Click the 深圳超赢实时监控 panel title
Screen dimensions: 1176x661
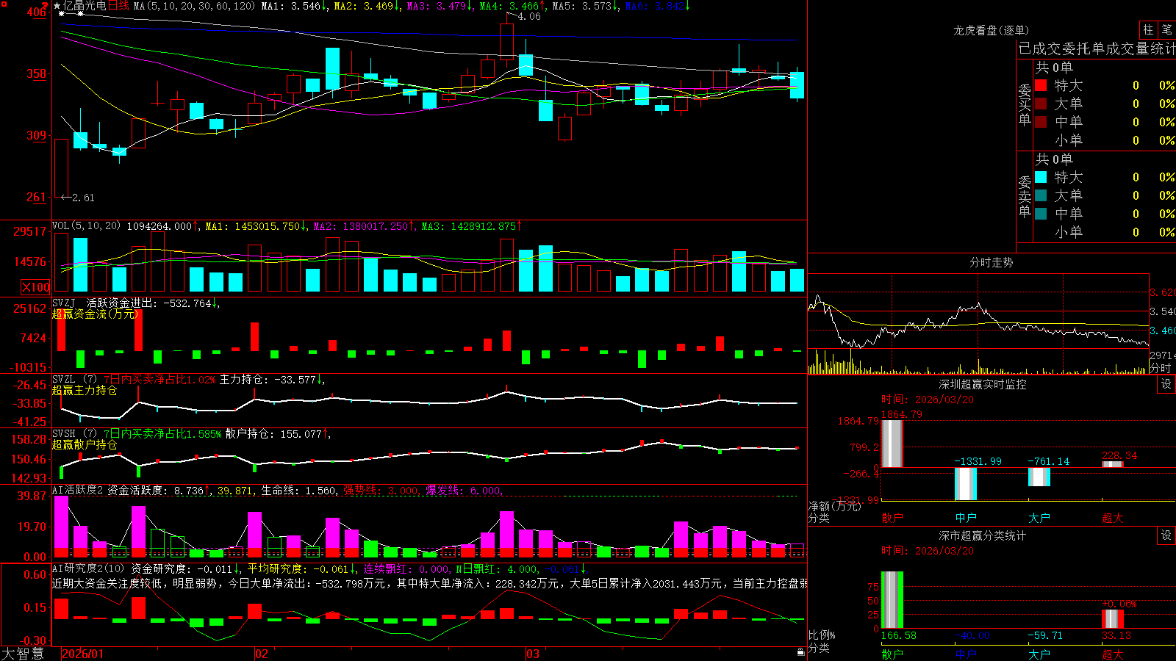click(983, 384)
